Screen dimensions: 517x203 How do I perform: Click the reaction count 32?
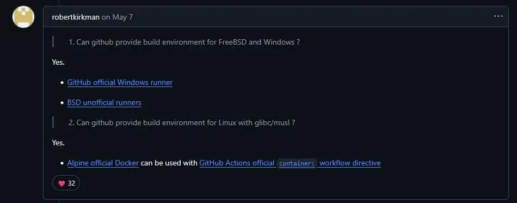(x=71, y=183)
